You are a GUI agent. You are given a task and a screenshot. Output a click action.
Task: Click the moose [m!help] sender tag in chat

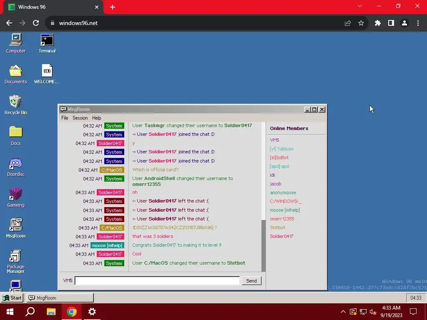coord(107,245)
